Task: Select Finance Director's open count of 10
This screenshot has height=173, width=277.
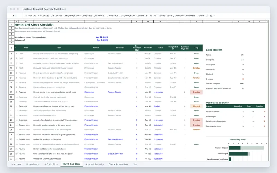Action: 253,112
